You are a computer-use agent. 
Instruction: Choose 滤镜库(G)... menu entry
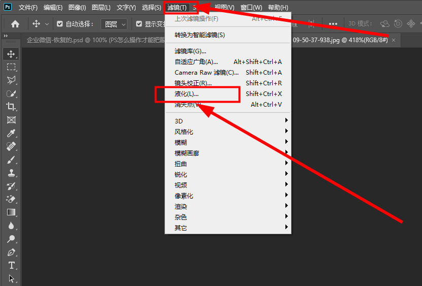tap(228, 51)
